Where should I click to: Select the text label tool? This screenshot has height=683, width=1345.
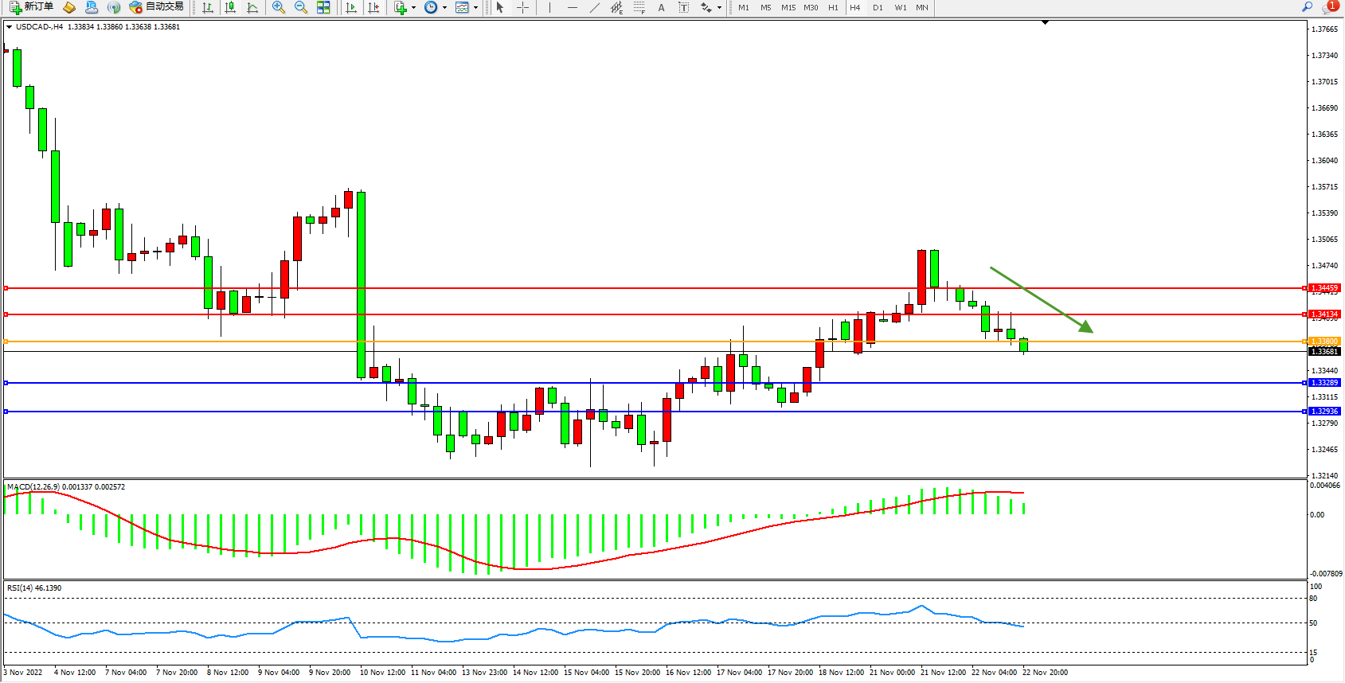(683, 7)
